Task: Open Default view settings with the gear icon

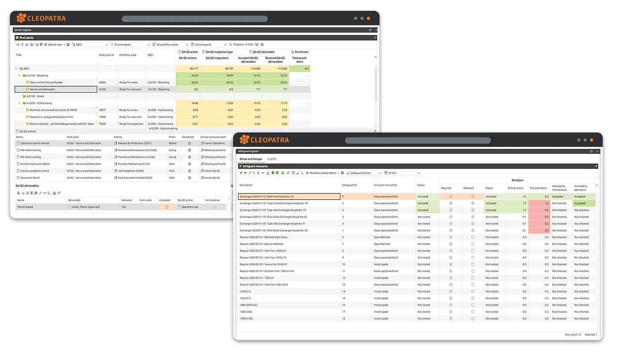Action: [45, 44]
